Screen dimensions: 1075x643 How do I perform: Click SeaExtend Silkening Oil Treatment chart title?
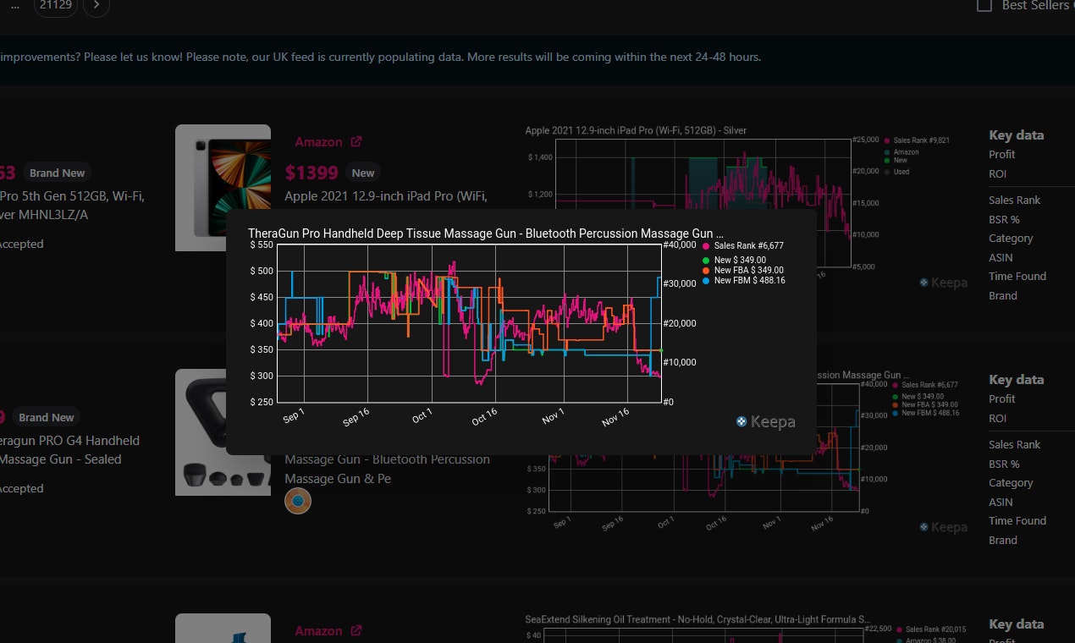(697, 619)
